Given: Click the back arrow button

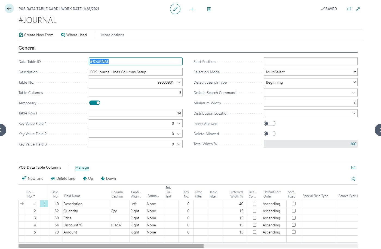Looking at the screenshot, I should point(9,9).
